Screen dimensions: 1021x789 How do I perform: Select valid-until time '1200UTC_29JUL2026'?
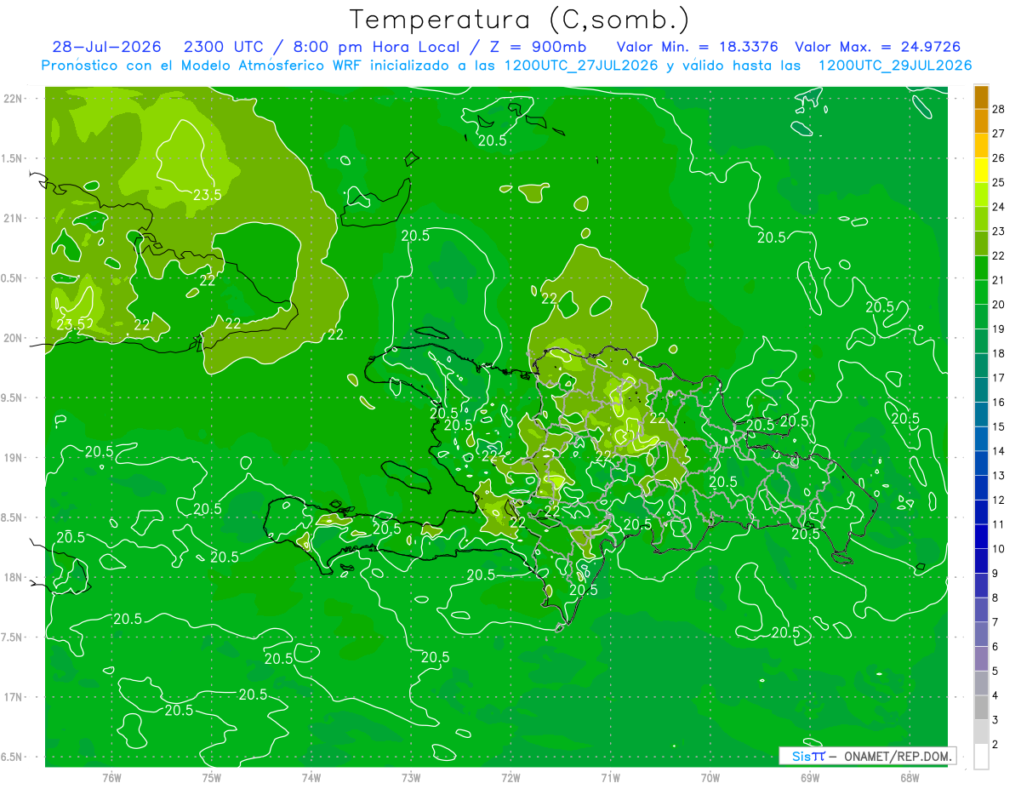coord(894,66)
